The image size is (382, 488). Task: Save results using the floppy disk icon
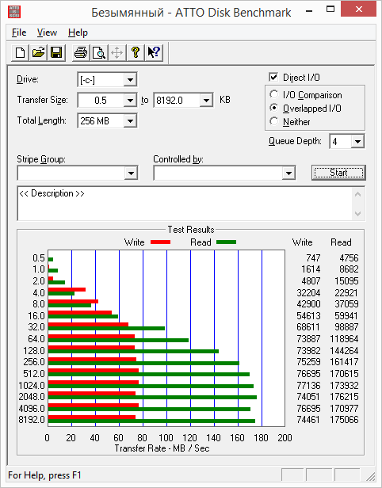[56, 52]
